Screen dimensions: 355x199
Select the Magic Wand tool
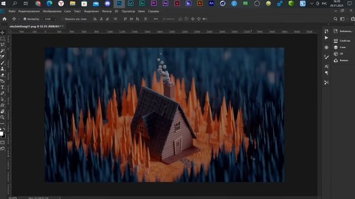2,51
